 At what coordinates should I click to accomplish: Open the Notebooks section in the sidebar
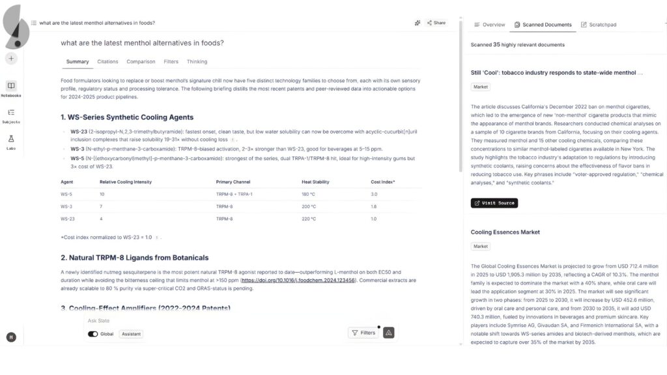click(10, 89)
